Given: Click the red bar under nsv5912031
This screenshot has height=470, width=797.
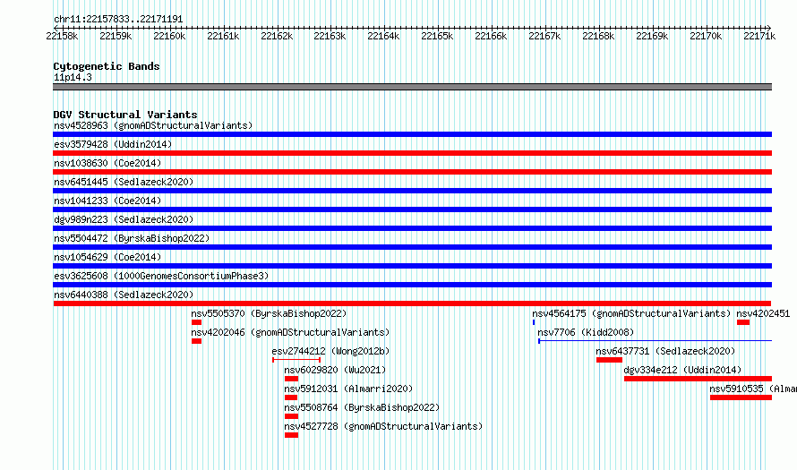Looking at the screenshot, I should (x=291, y=397).
